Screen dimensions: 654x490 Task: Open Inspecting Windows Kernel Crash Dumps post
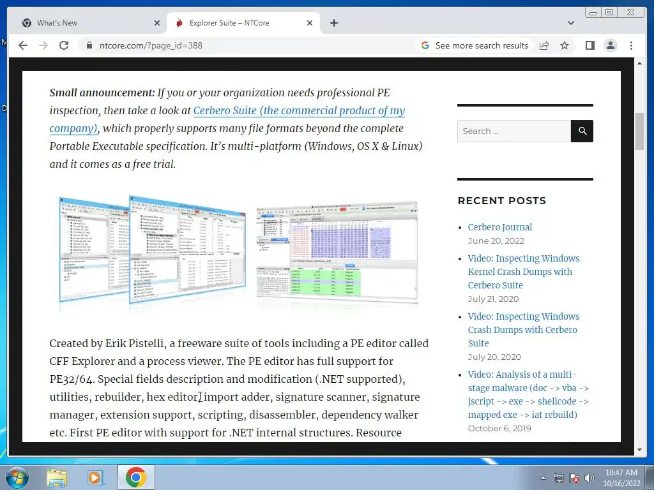[524, 272]
